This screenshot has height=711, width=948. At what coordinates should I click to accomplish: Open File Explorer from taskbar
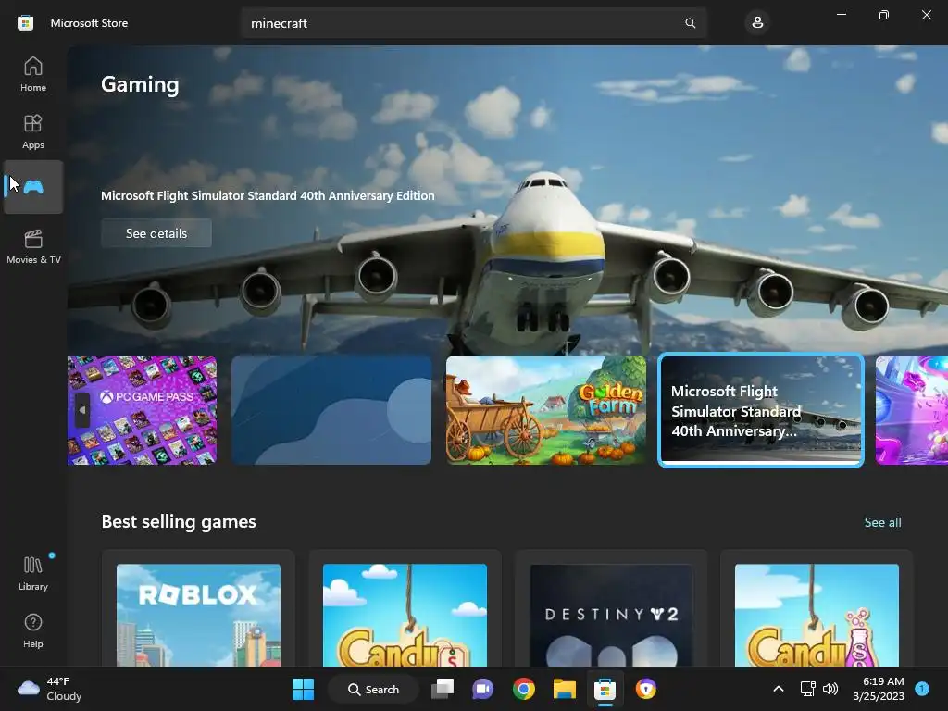564,689
